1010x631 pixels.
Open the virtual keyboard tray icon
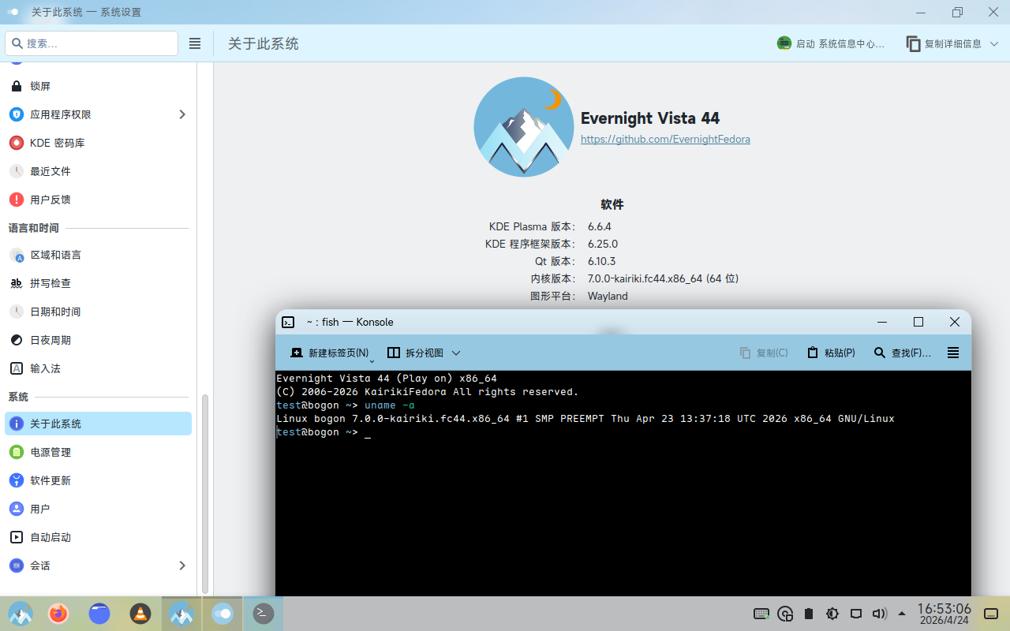761,614
